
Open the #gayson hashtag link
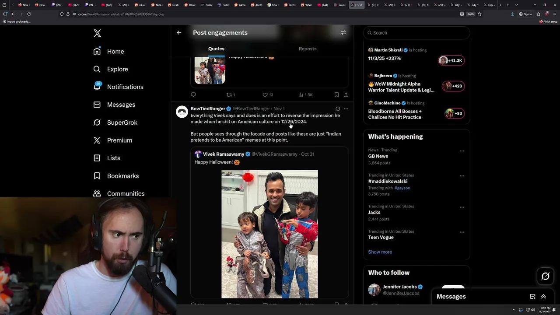coord(402,188)
